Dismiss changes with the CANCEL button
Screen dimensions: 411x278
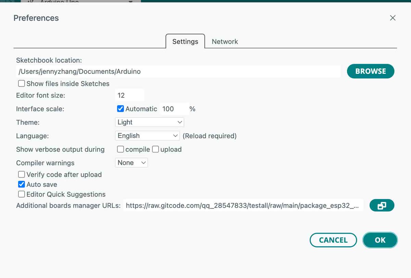point(333,240)
